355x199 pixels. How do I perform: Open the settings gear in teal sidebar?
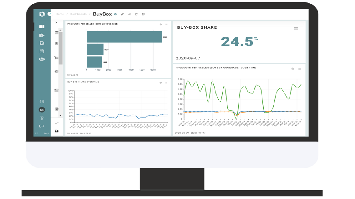pyautogui.click(x=42, y=101)
